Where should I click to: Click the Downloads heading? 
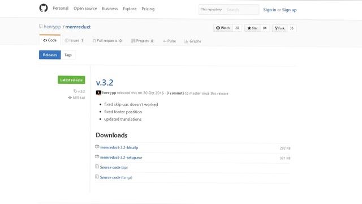111,135
